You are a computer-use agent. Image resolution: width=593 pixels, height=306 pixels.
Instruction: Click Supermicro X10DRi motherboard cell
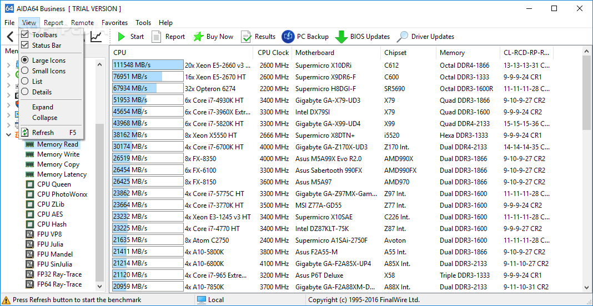[x=324, y=65]
